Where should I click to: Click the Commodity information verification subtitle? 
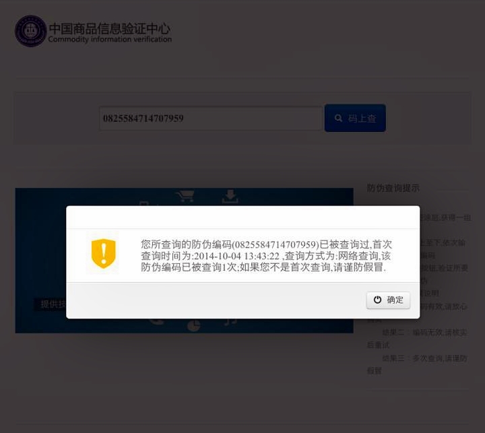(110, 39)
